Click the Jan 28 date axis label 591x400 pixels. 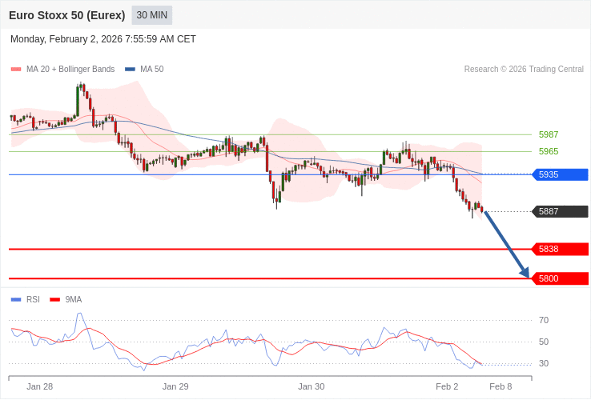(x=39, y=386)
